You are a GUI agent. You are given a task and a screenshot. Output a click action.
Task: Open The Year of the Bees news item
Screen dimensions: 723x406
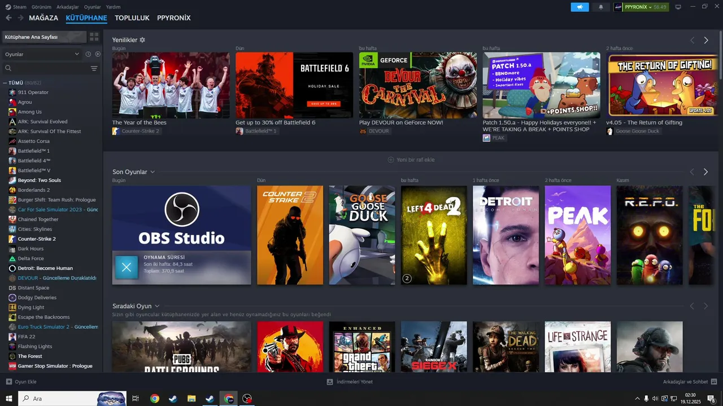pos(171,85)
